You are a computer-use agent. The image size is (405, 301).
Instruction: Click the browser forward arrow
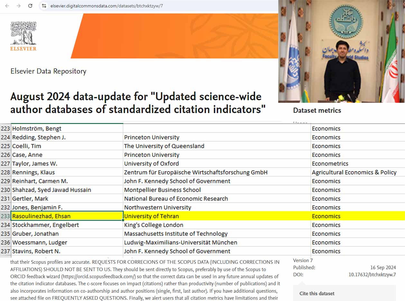click(19, 6)
